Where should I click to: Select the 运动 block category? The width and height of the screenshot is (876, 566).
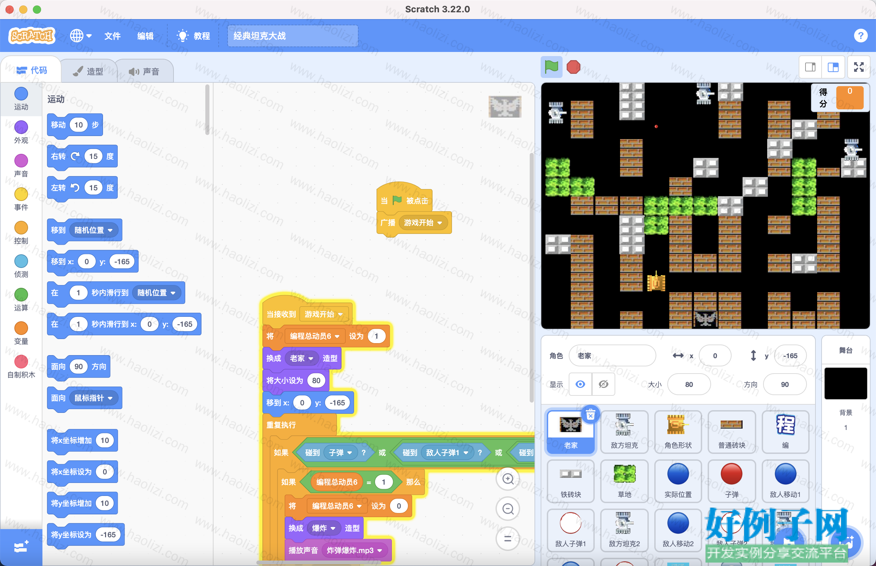[x=21, y=98]
